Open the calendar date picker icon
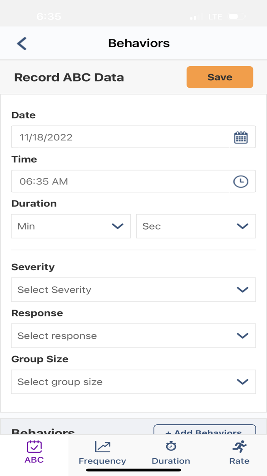The width and height of the screenshot is (267, 476). (241, 137)
